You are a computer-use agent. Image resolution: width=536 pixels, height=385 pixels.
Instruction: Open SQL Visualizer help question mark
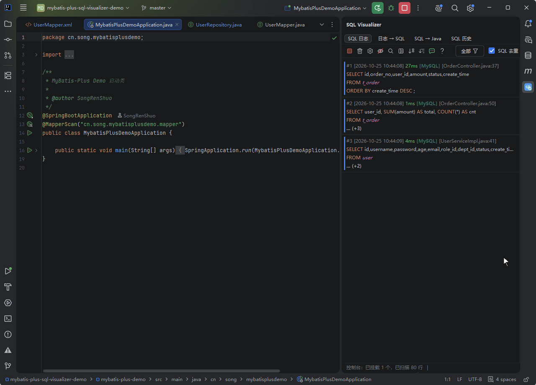[x=442, y=51]
